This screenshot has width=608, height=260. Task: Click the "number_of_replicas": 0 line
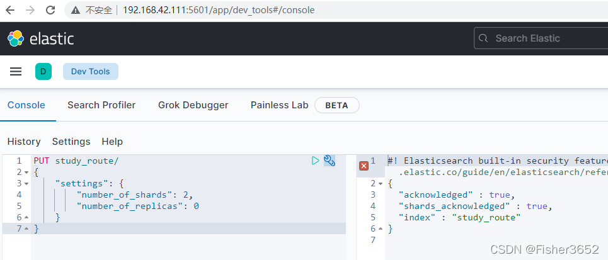point(137,206)
